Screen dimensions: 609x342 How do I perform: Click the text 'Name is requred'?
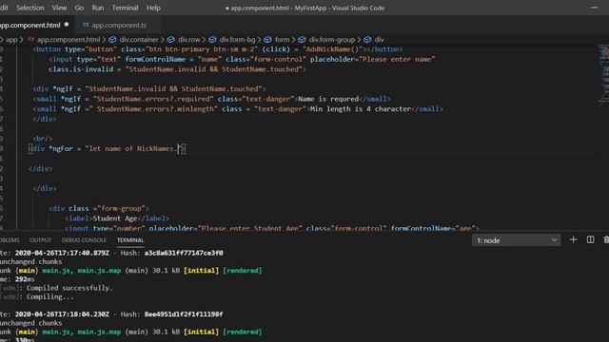[x=328, y=99]
